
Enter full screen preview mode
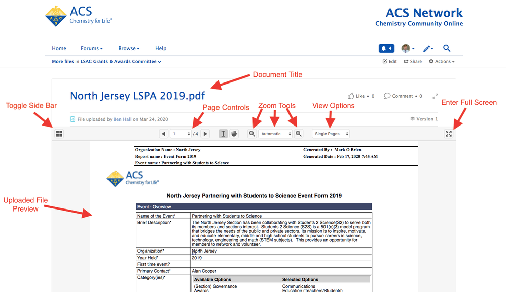pyautogui.click(x=448, y=134)
